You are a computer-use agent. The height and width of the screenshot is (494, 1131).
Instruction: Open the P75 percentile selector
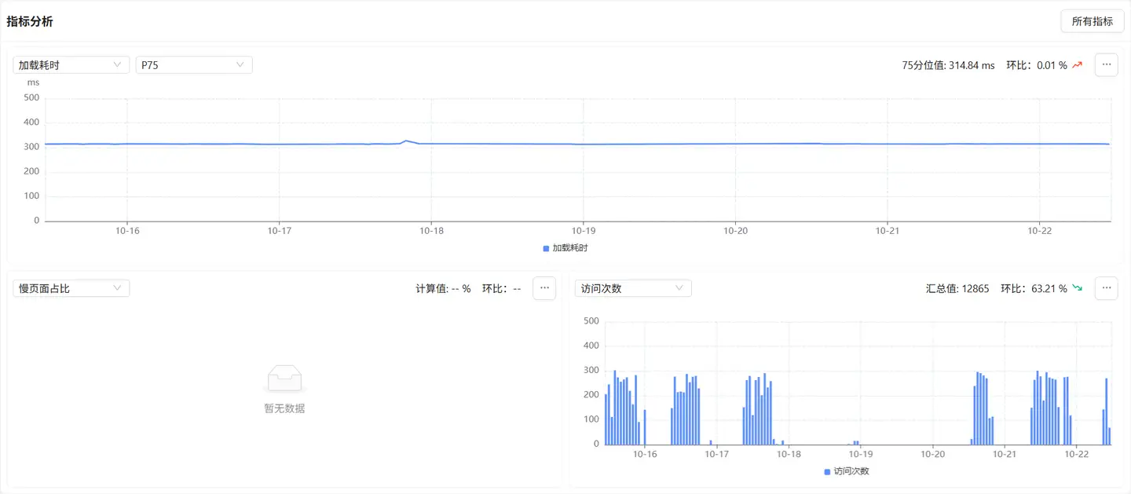click(193, 65)
